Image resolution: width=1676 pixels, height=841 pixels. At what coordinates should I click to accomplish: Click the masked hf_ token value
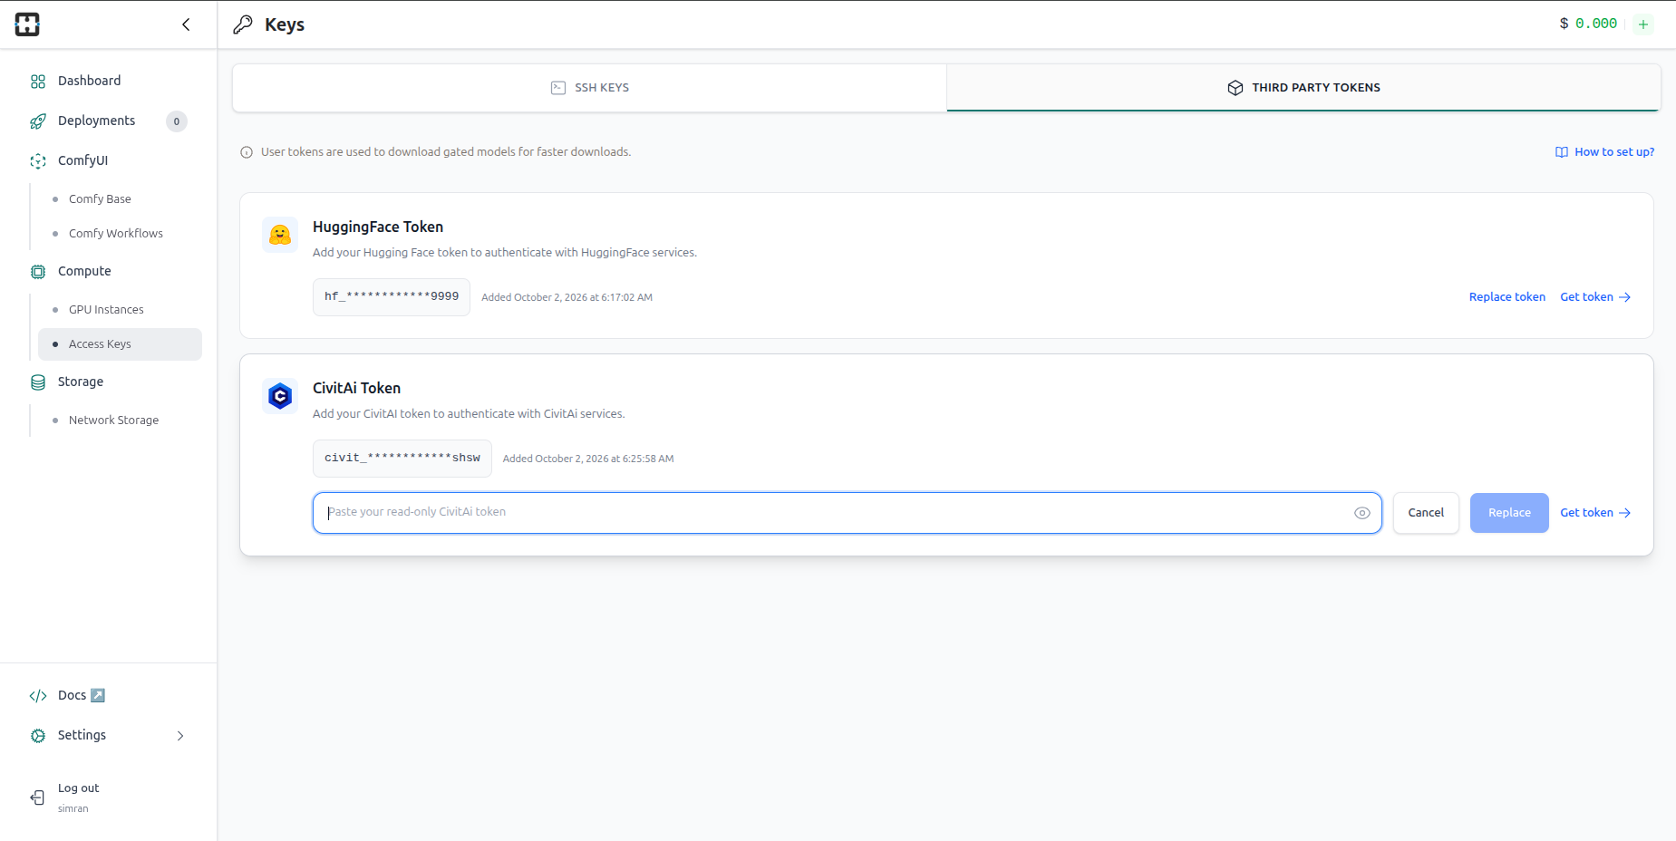click(x=392, y=297)
